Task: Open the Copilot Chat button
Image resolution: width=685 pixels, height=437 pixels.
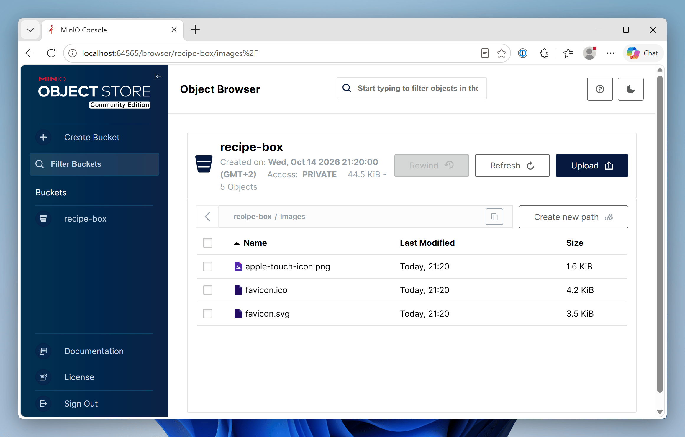Action: coord(643,53)
